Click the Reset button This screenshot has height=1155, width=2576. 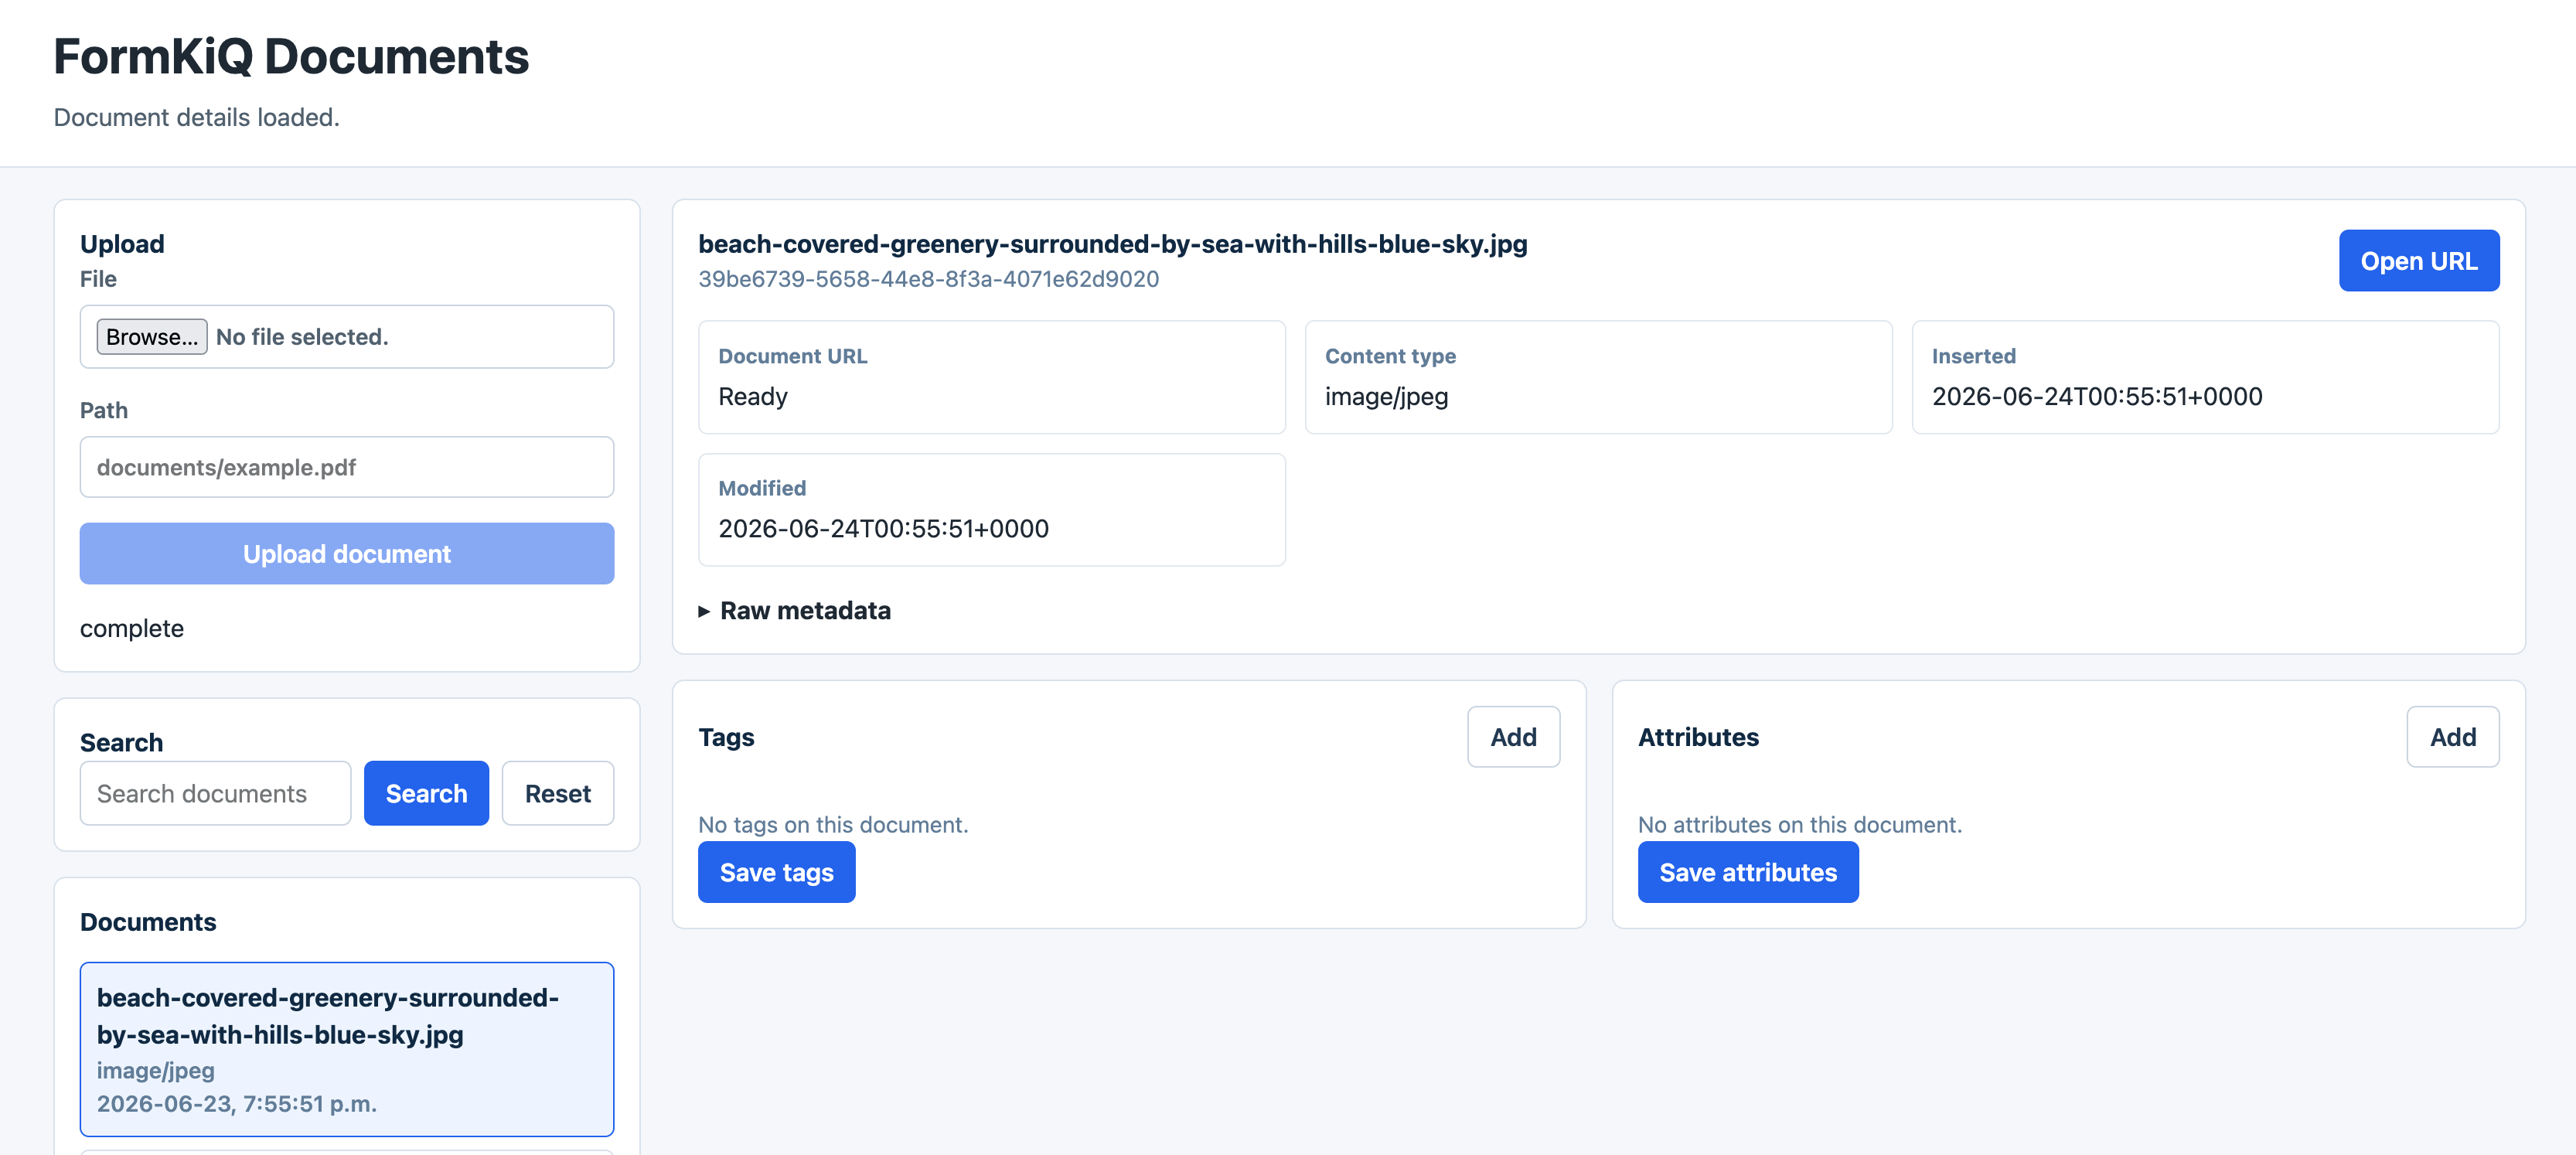coord(558,793)
